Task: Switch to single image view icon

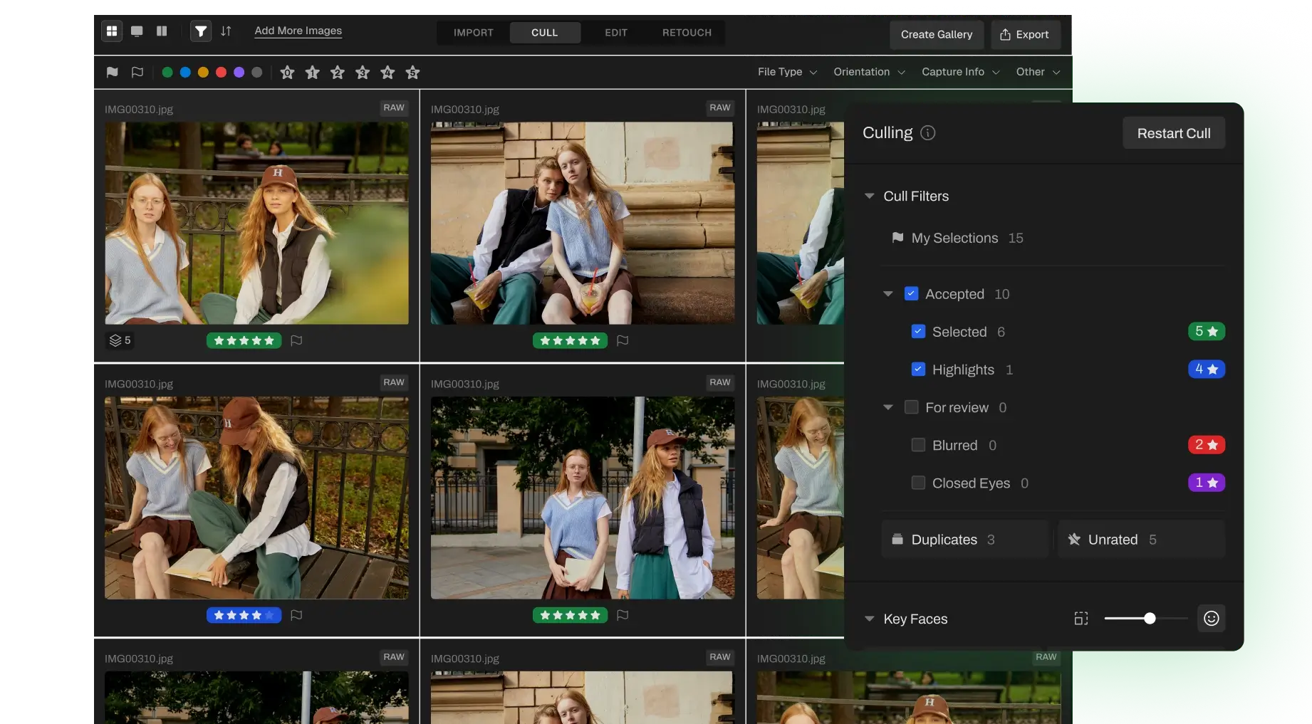Action: pos(137,31)
